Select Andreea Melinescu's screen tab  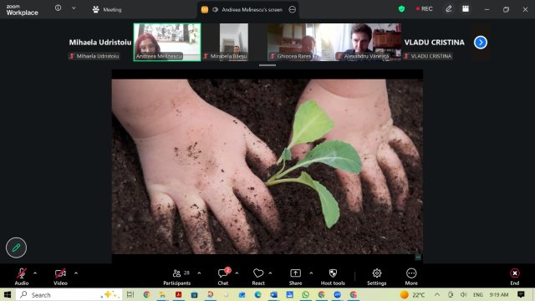pos(247,9)
